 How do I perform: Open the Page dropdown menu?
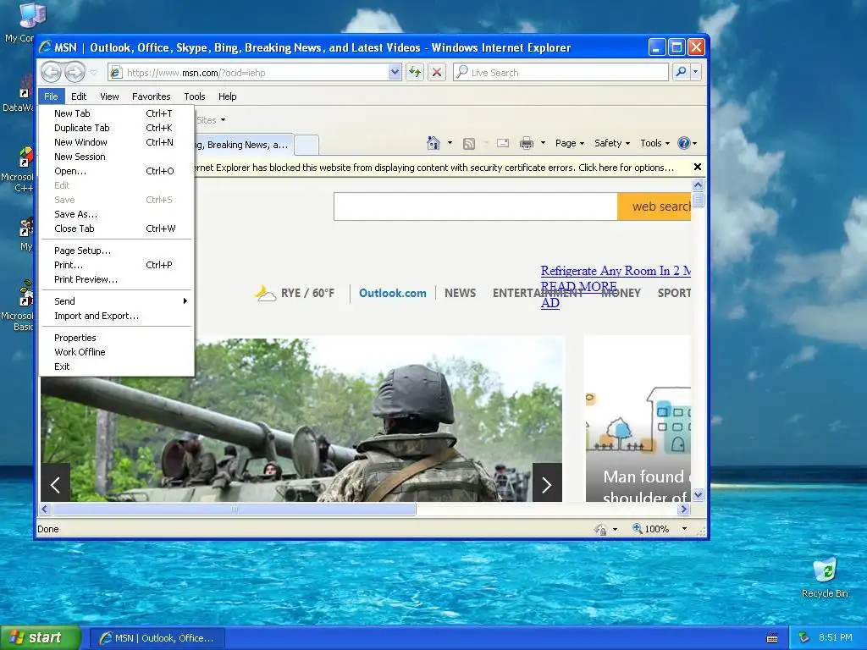point(570,143)
